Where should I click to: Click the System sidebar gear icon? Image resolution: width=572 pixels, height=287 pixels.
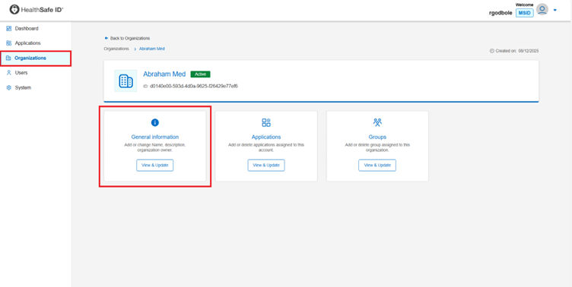(9, 88)
